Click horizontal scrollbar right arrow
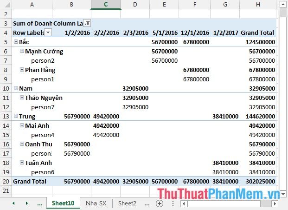Image resolution: width=288 pixels, height=210 pixels. (x=275, y=203)
